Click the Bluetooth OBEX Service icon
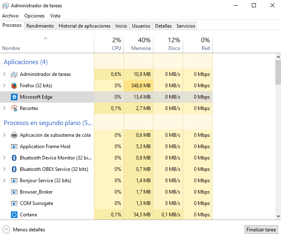 coord(14,169)
